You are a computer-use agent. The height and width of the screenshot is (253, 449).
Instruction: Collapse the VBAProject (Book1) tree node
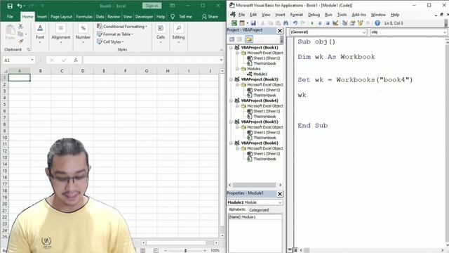point(231,48)
